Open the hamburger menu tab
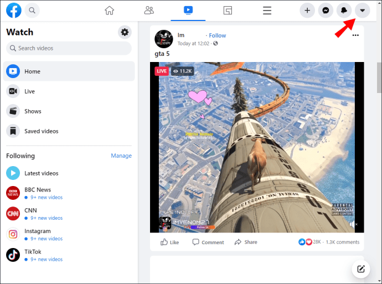 tap(267, 11)
